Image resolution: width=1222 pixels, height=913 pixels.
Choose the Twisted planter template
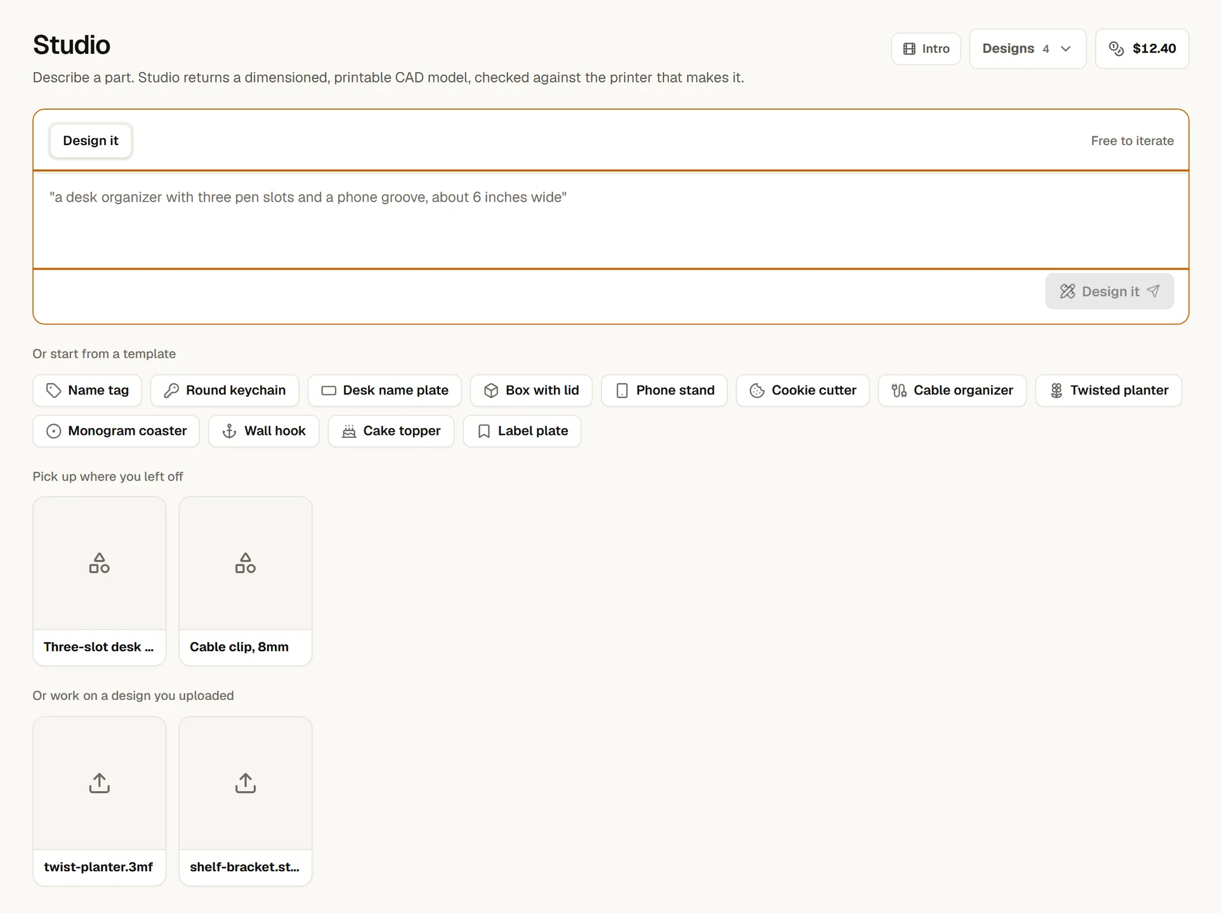1108,391
